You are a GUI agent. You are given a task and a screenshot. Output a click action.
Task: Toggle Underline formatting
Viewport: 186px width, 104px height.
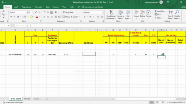coord(18,17)
